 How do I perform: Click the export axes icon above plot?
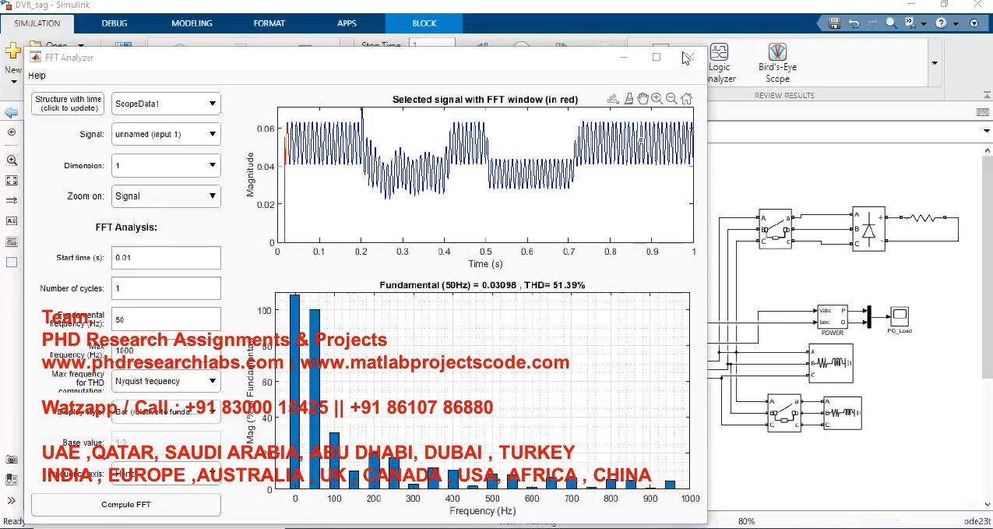pos(613,98)
